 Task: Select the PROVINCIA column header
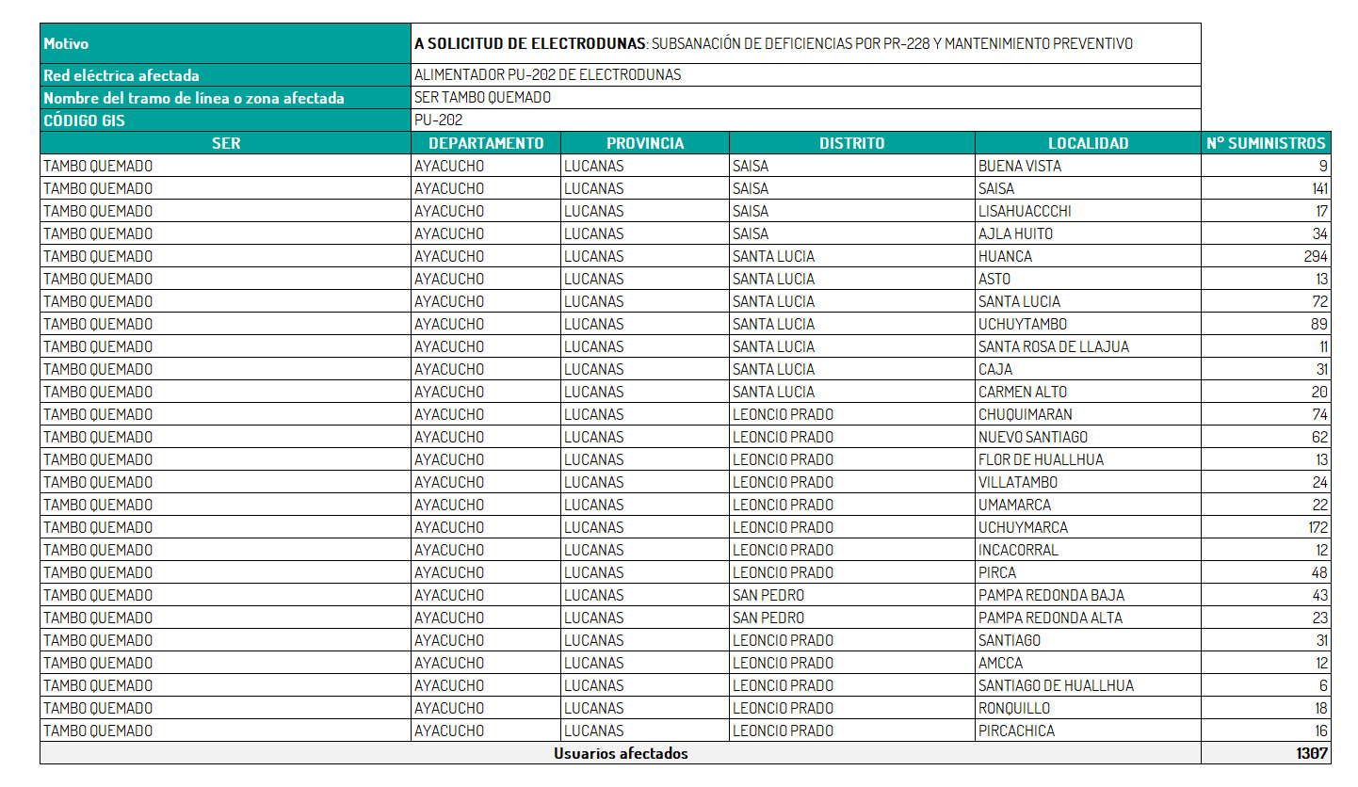pos(645,143)
